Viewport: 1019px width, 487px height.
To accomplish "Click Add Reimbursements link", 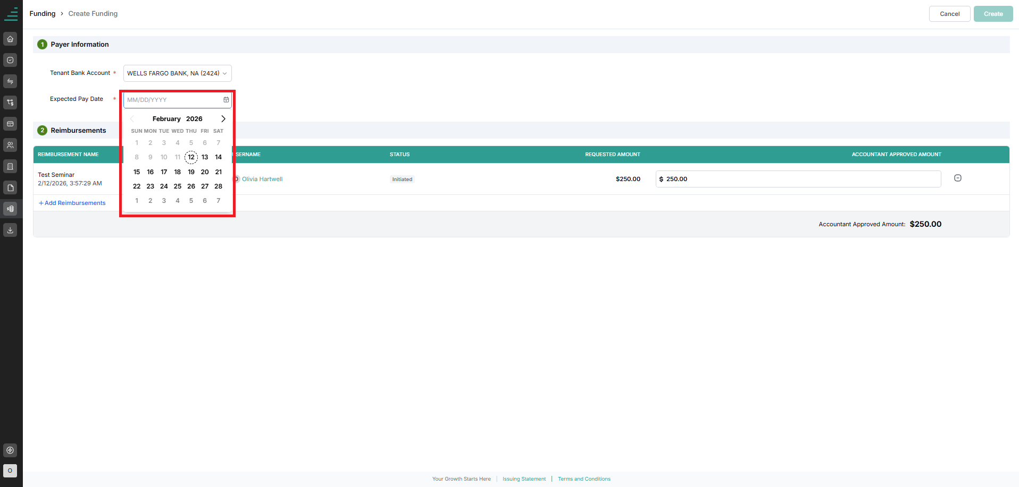I will (x=72, y=203).
